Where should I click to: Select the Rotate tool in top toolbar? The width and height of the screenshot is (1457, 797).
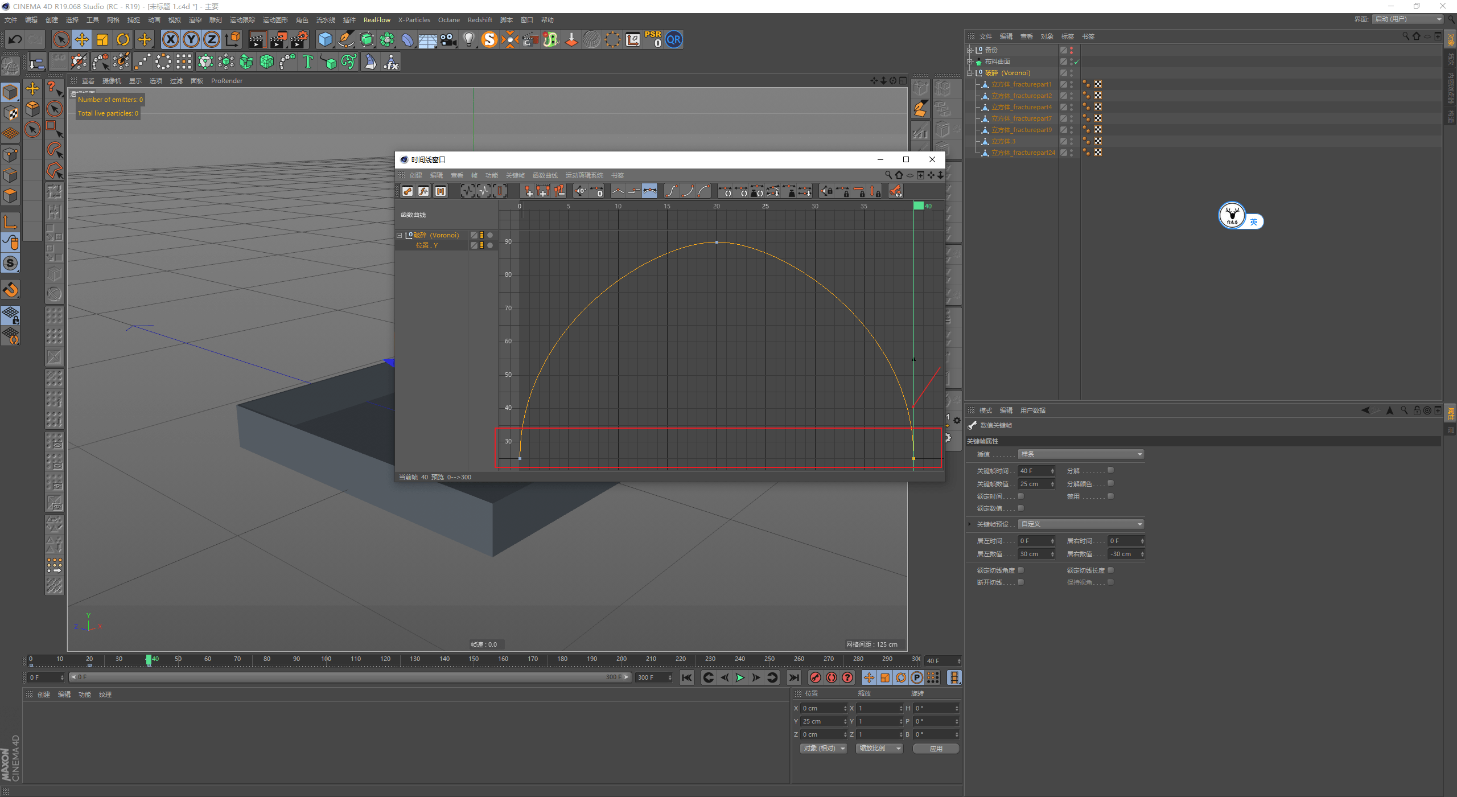click(x=123, y=39)
